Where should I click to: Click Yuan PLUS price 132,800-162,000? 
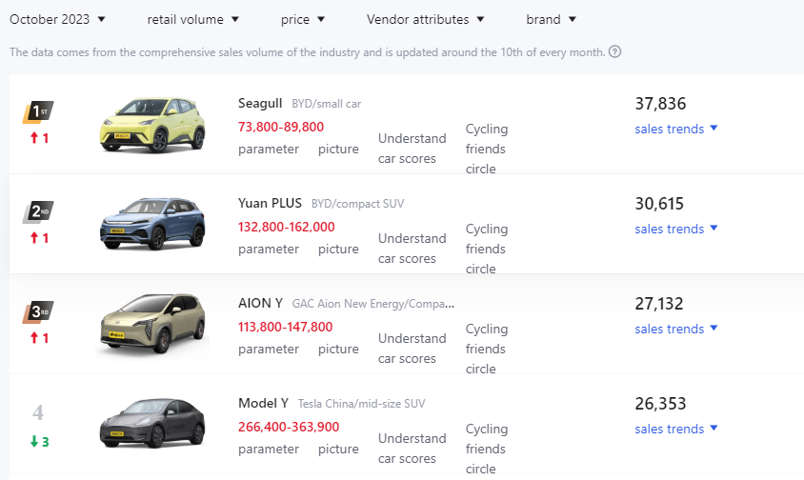pyautogui.click(x=286, y=227)
